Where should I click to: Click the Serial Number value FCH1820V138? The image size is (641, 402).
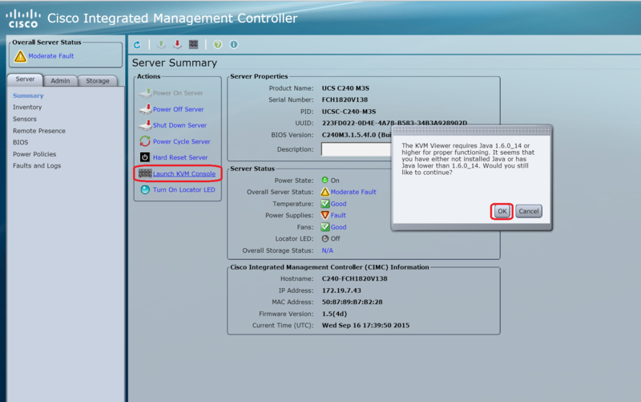coord(345,99)
